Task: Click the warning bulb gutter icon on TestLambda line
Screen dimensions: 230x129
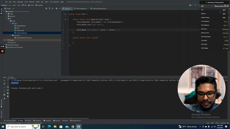Action: [x=63, y=30]
